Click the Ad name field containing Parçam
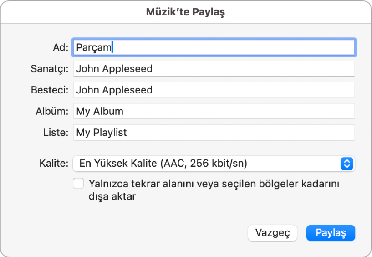The width and height of the screenshot is (372, 257). coord(214,47)
